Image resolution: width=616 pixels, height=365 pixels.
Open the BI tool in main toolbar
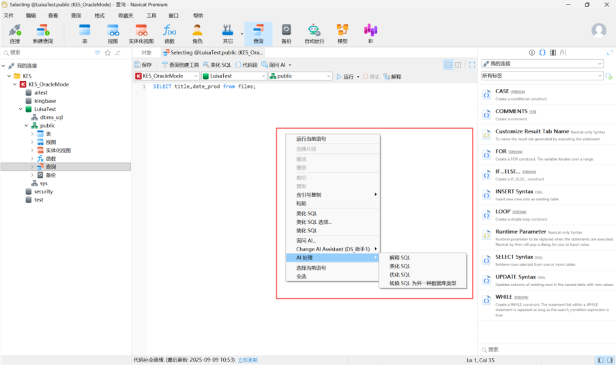click(x=370, y=33)
